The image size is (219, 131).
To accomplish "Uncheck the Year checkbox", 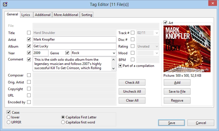I will pyautogui.click(x=29, y=53).
